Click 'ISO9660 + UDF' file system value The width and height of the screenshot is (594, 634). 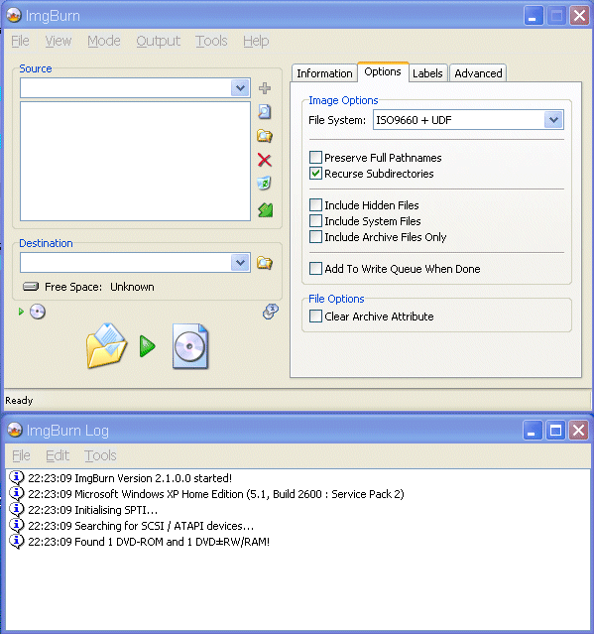coord(414,120)
